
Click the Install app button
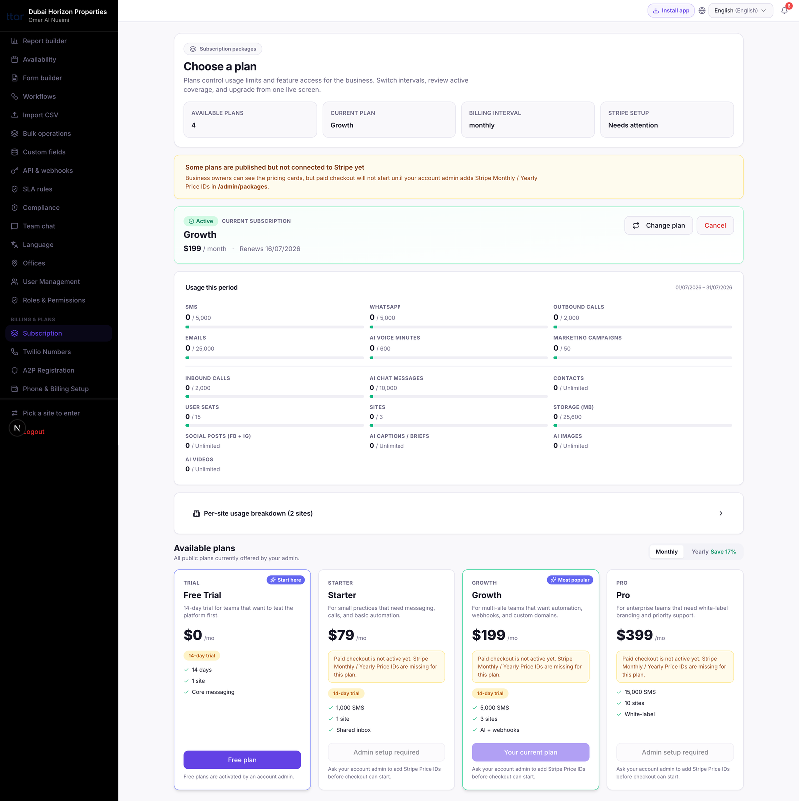point(671,11)
